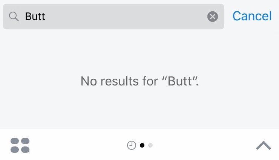The width and height of the screenshot is (279, 160).
Task: Erase the query using the gray circled X
Action: point(213,17)
